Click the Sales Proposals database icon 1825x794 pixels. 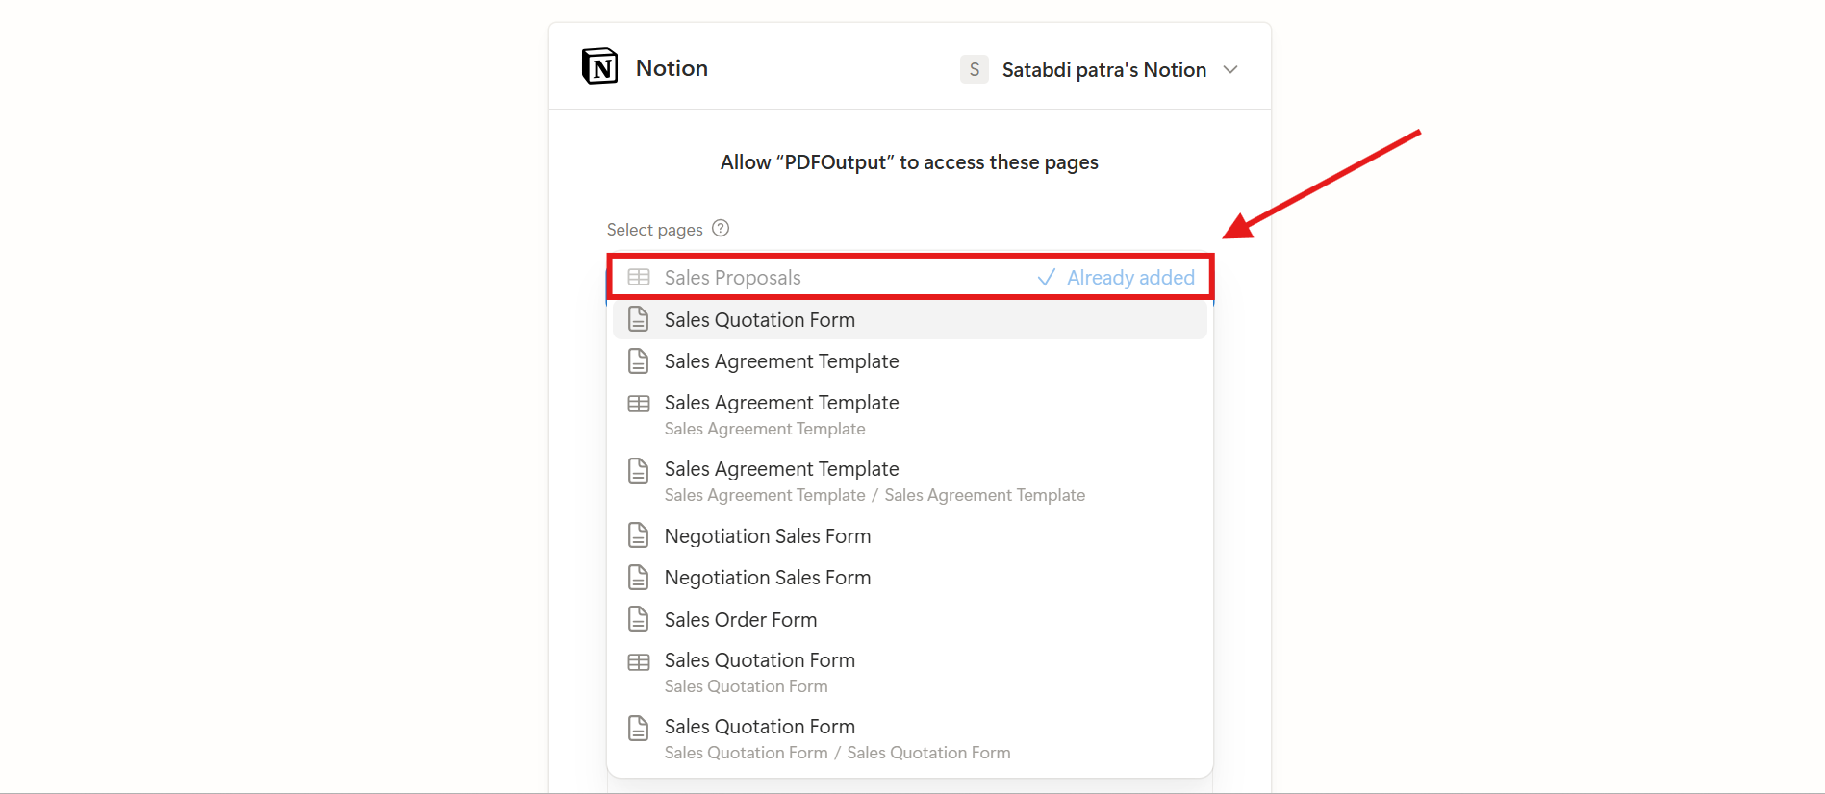(639, 278)
